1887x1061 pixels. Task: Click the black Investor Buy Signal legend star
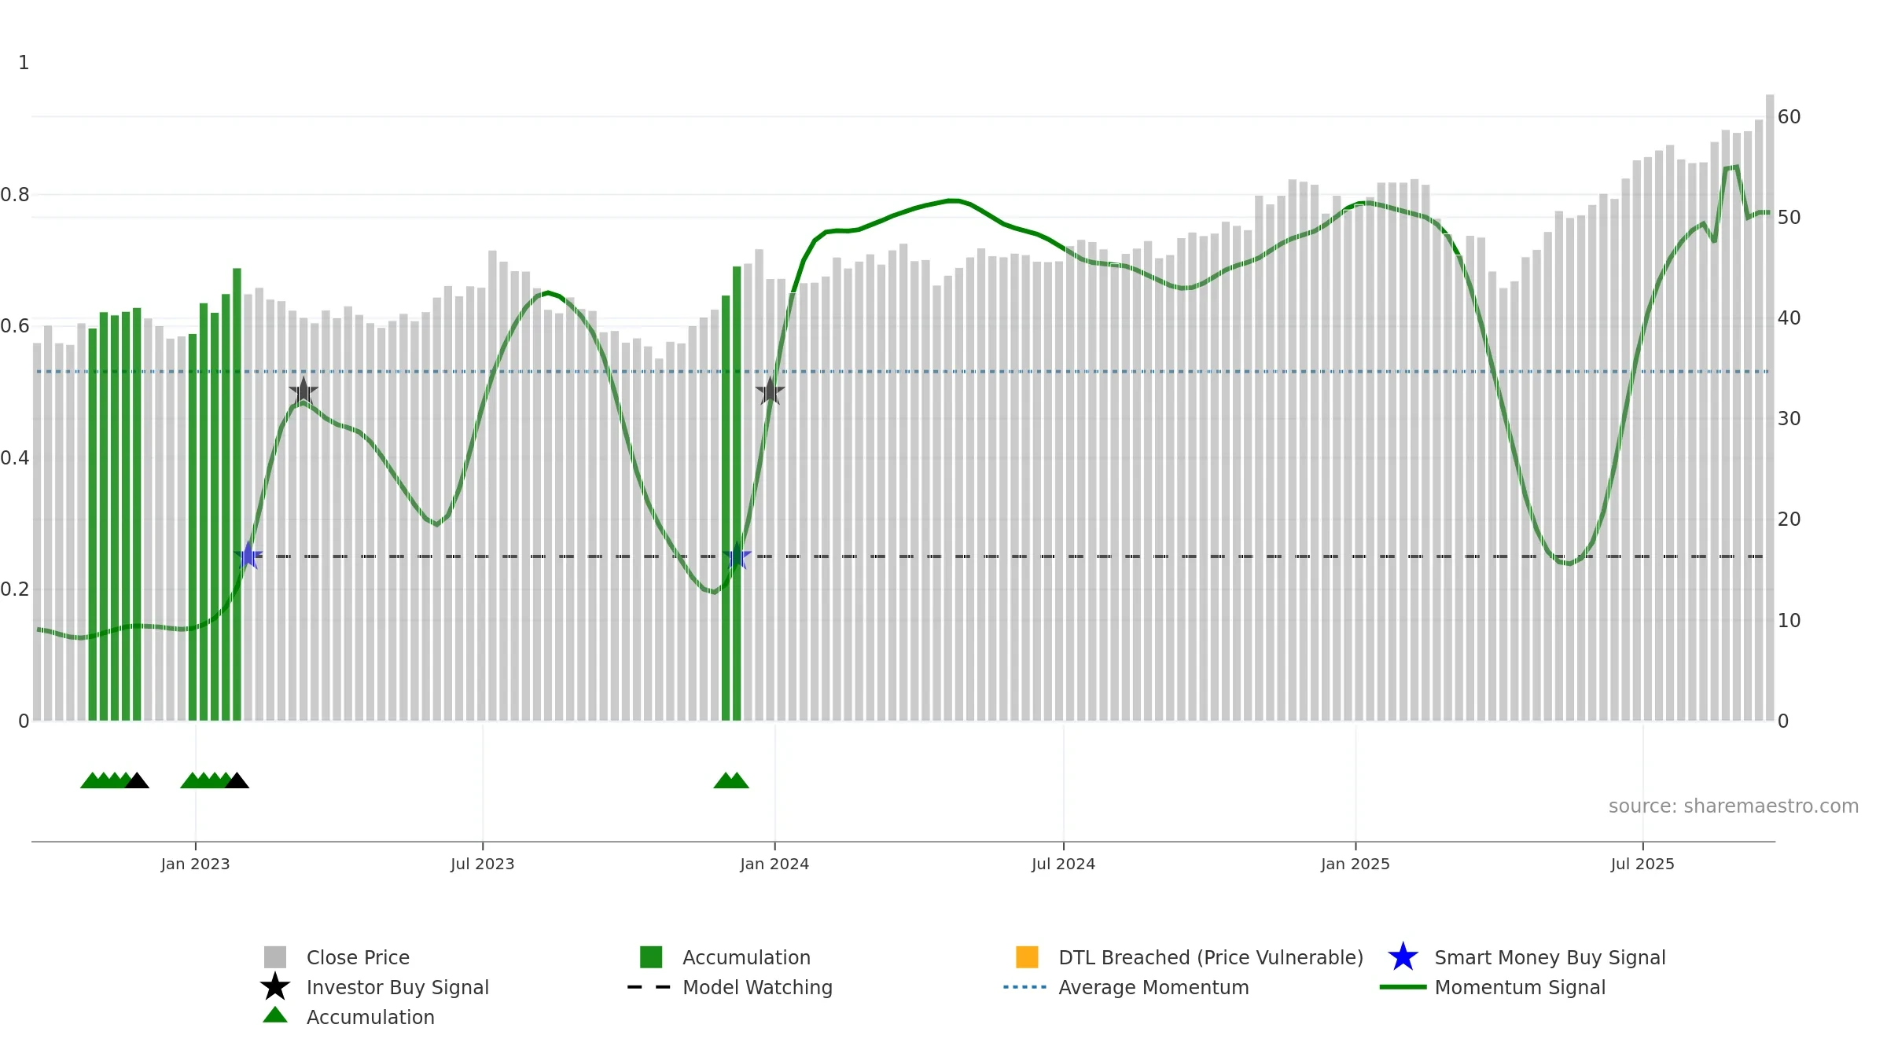coord(275,987)
